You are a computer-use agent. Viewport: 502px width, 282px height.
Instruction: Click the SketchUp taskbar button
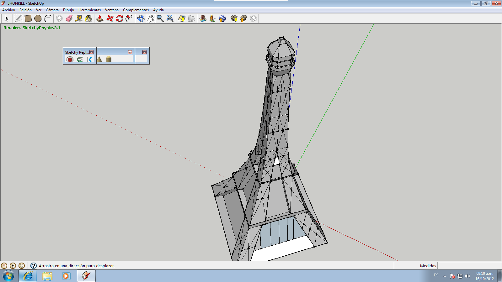point(86,276)
